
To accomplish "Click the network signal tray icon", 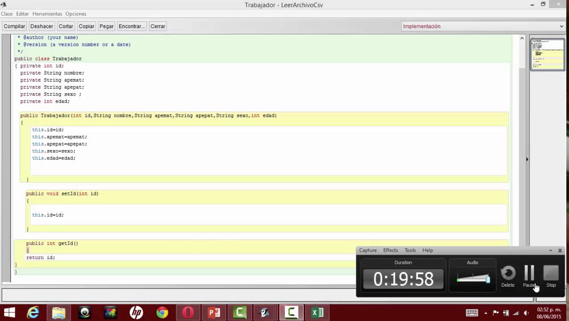I will [516, 313].
